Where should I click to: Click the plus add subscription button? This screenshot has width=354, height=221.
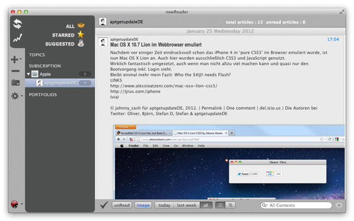(x=15, y=59)
